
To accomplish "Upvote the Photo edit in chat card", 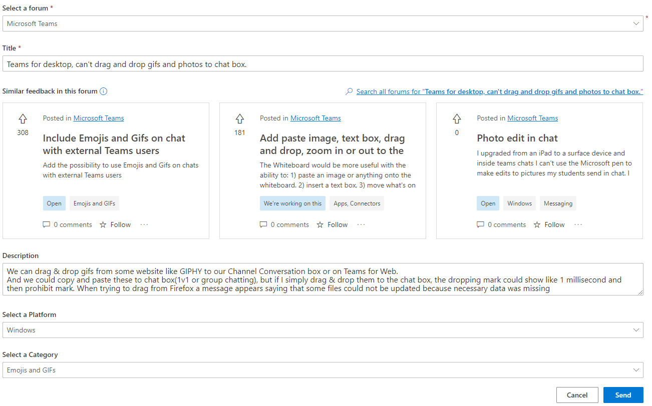I will point(457,118).
